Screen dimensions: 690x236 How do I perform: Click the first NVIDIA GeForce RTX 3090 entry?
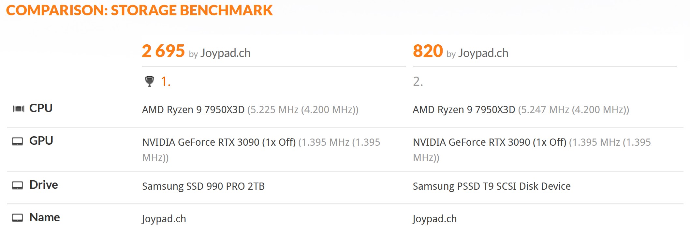click(219, 142)
